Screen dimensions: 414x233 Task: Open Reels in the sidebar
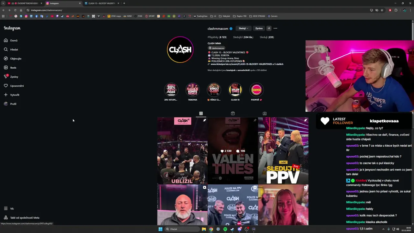pos(10,68)
